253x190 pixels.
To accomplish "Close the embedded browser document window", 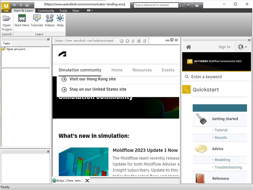I will (176, 40).
